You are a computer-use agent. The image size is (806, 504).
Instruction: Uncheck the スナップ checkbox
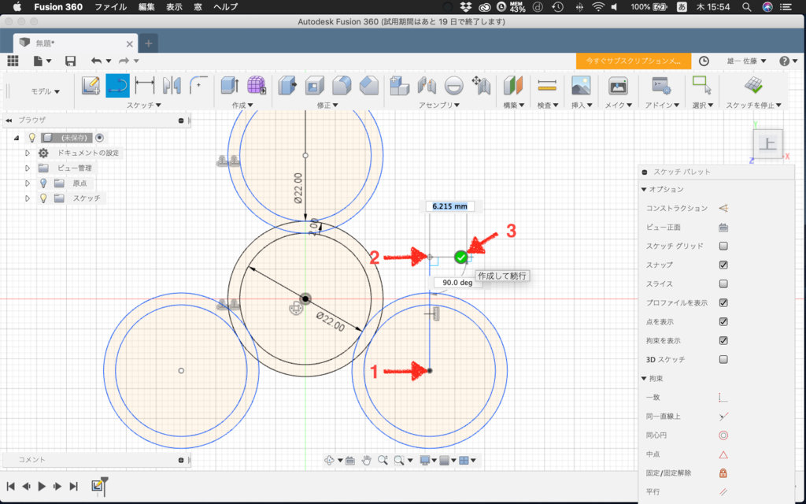[x=723, y=265]
